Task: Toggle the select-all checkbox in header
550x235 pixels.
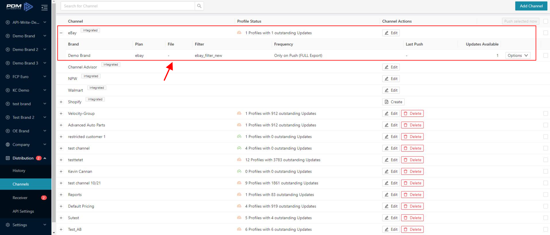Action: pyautogui.click(x=546, y=21)
